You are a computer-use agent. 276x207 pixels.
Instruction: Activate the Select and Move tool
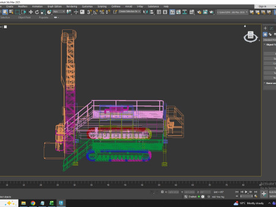(x=30, y=12)
